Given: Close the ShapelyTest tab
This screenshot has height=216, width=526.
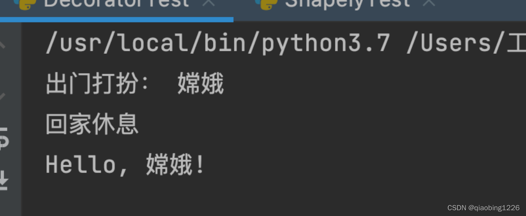Looking at the screenshot, I should pos(429,3).
